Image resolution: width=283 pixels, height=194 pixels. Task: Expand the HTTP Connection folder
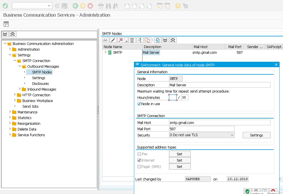click(x=15, y=95)
